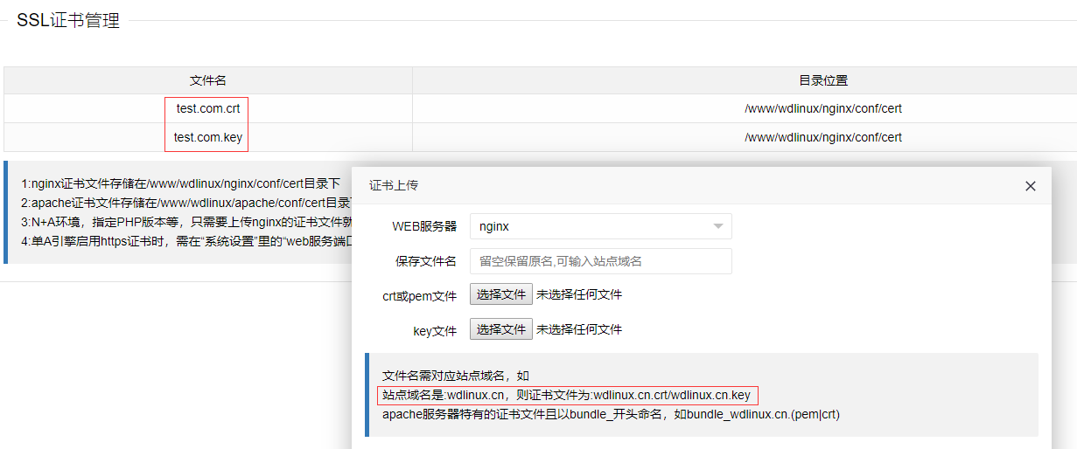Viewport: 1077px width, 449px height.
Task: Click the bundle_ naming hint for apache
Action: [x=610, y=414]
